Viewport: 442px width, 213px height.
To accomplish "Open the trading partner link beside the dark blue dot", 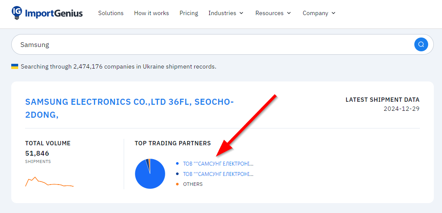I will (218, 174).
